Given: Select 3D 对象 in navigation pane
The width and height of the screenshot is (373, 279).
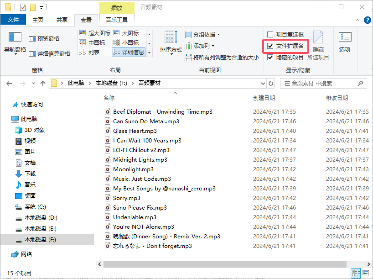Looking at the screenshot, I should click(x=30, y=130).
